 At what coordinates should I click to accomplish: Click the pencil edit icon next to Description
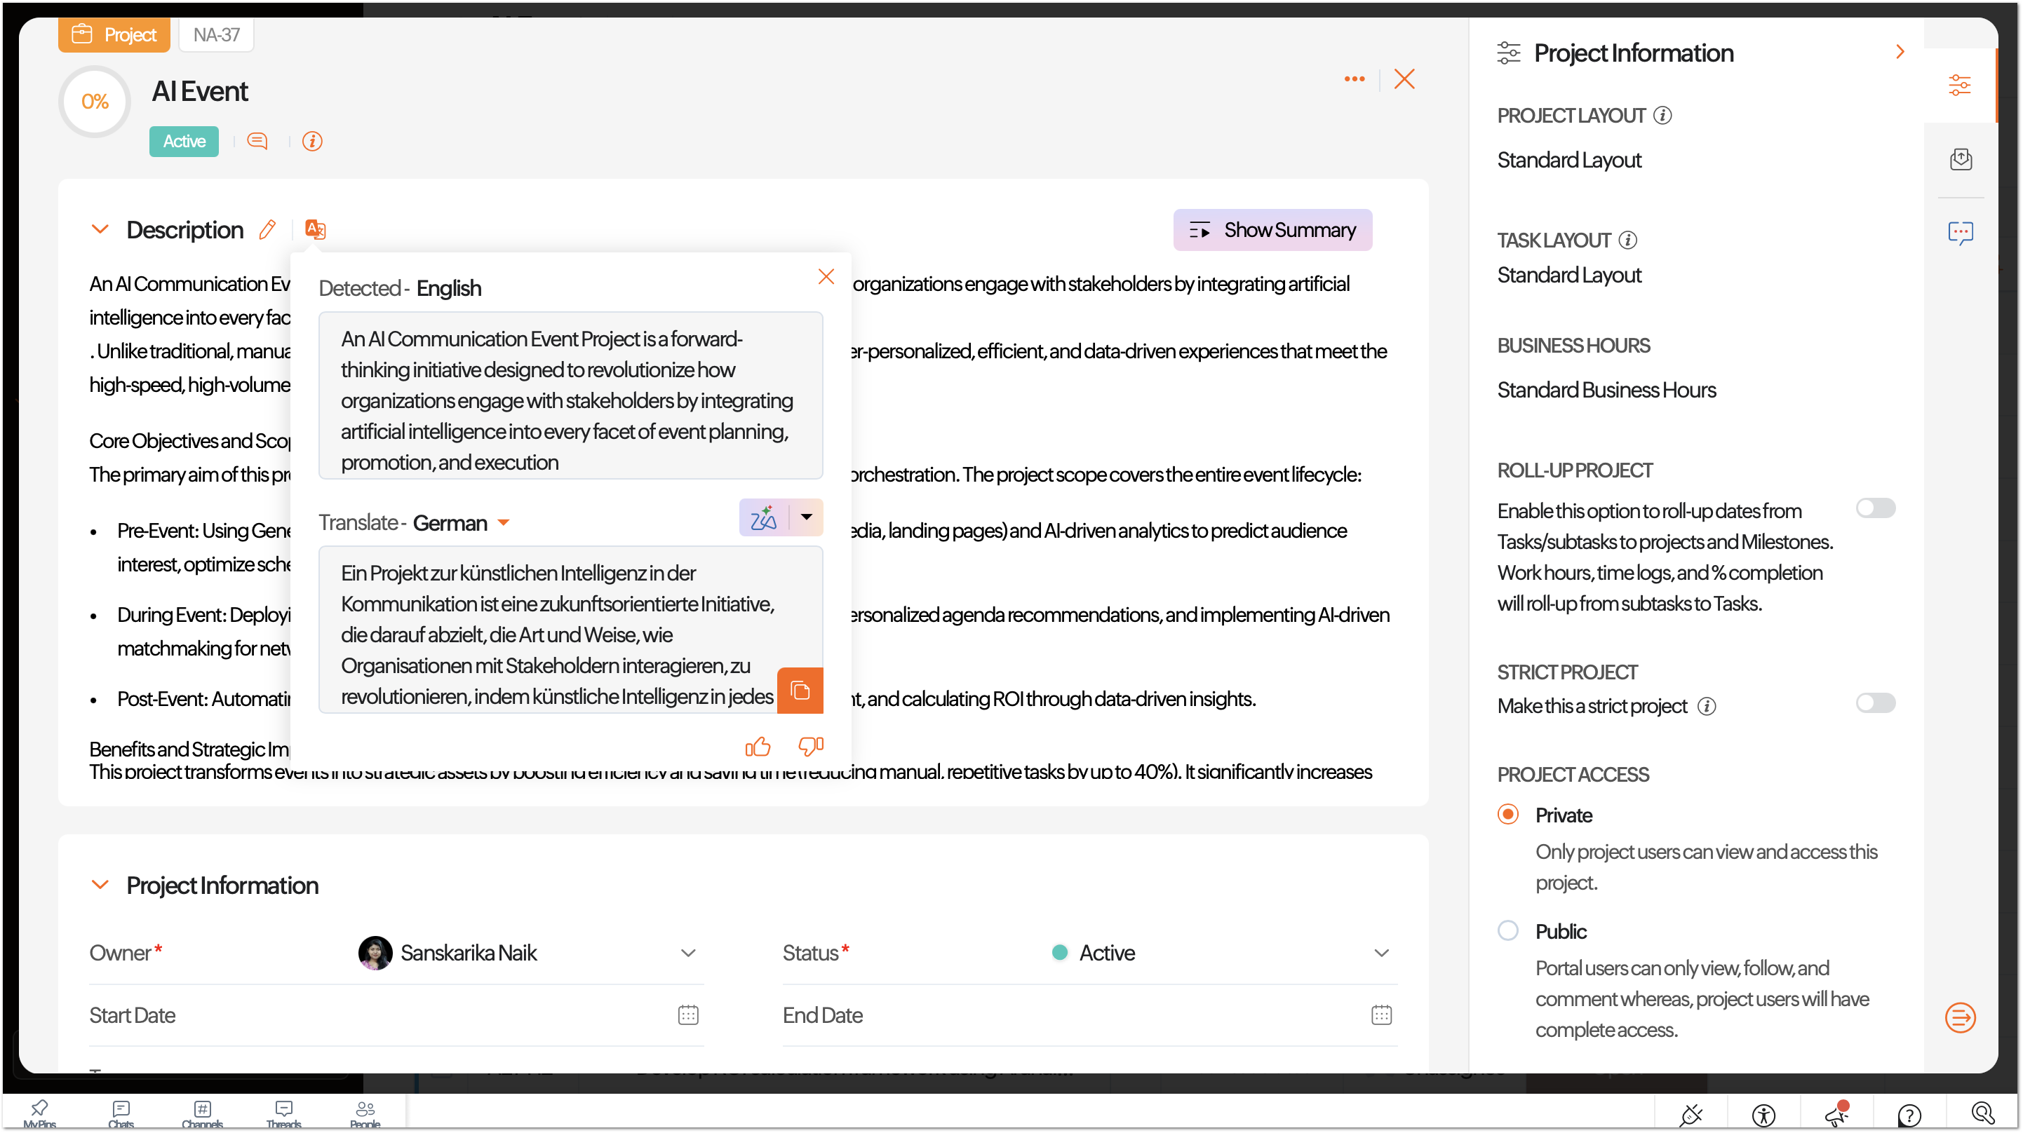coord(267,229)
